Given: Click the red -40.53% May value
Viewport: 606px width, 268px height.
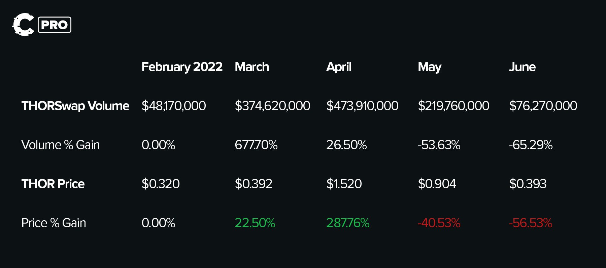Looking at the screenshot, I should 439,223.
